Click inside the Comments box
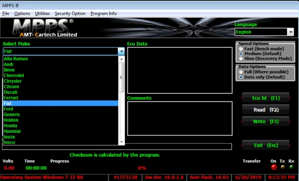The height and width of the screenshot is (181, 299). [180, 118]
